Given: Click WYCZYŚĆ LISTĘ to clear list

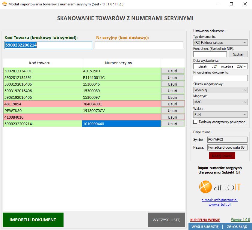Looking at the screenshot, I should point(166,220).
